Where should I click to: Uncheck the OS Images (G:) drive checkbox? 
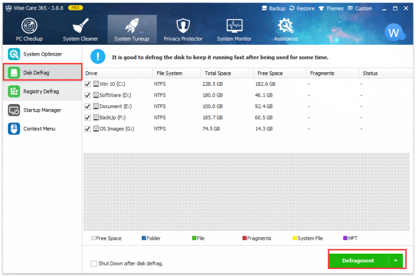(87, 129)
